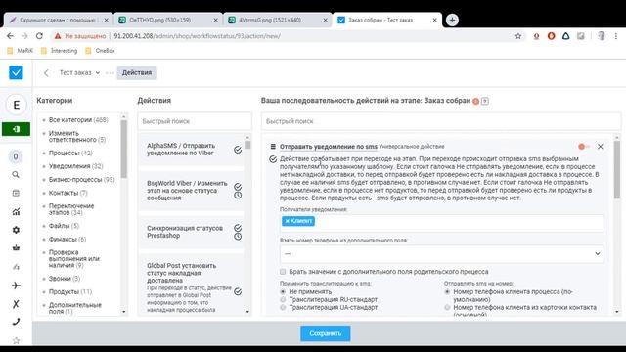This screenshot has width=626, height=352.
Task: Click the sequence panel scrollbar thumb
Action: click(x=617, y=169)
